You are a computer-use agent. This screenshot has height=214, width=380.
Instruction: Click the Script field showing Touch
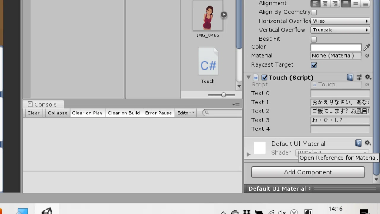[x=336, y=85]
